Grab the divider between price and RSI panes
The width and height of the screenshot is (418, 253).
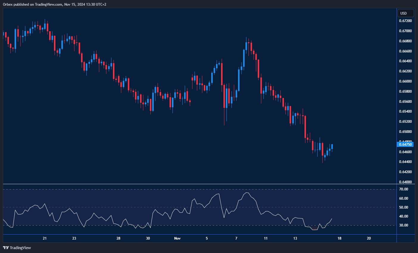click(x=200, y=184)
